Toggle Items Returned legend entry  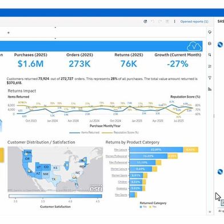pyautogui.click(x=85, y=133)
